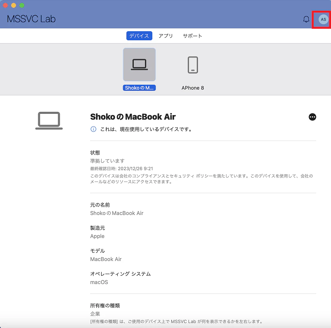Minimize the window with the yellow button
The width and height of the screenshot is (331, 328).
(14, 5)
